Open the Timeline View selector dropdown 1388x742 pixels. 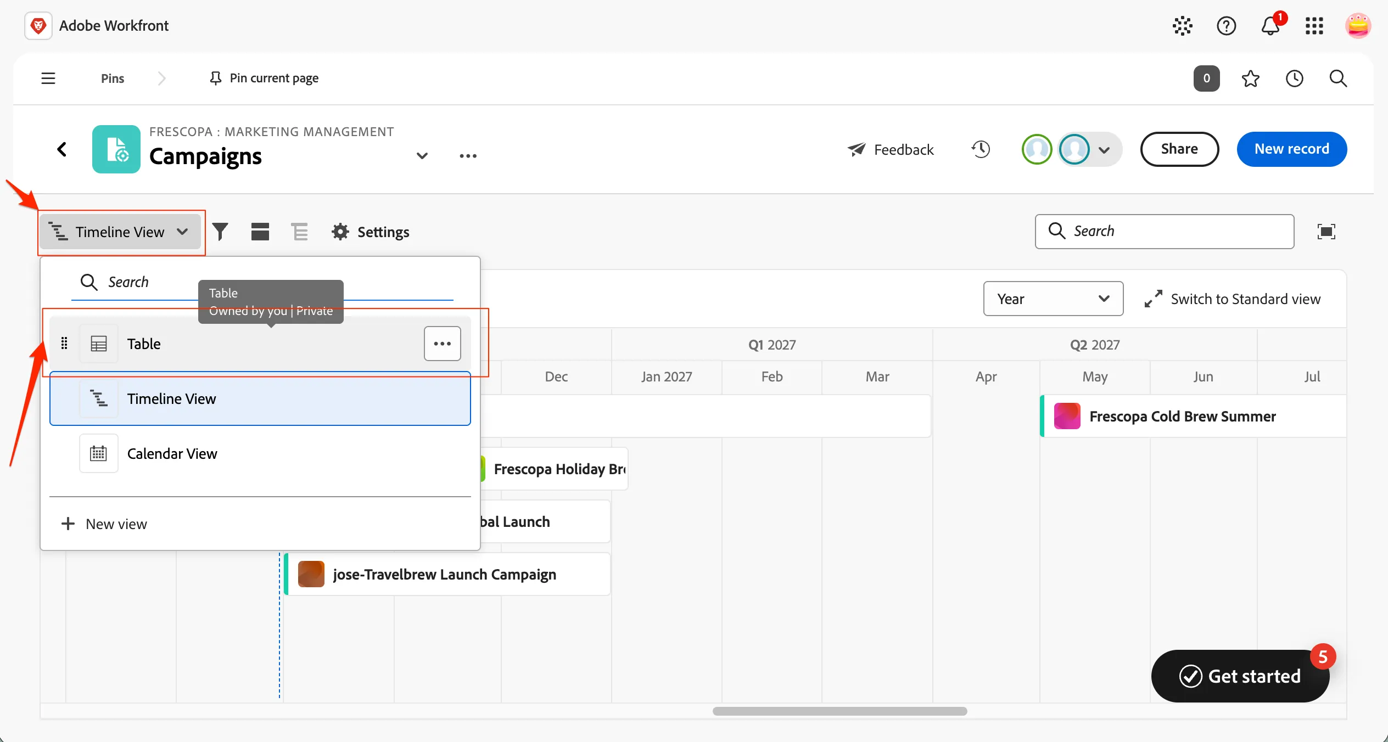click(x=120, y=232)
